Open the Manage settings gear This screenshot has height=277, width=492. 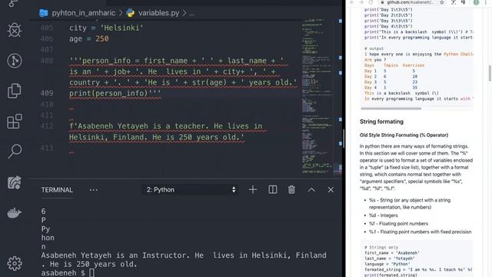pyautogui.click(x=15, y=263)
